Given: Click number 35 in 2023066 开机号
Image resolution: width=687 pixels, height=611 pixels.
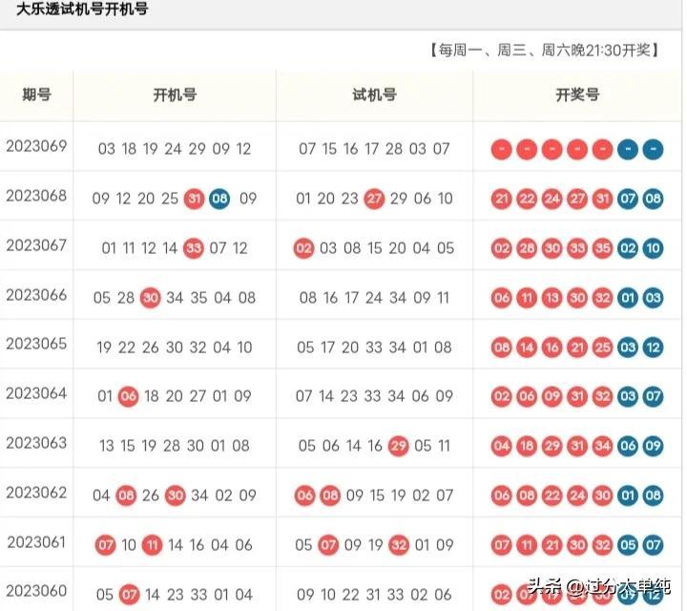Looking at the screenshot, I should click(198, 298).
